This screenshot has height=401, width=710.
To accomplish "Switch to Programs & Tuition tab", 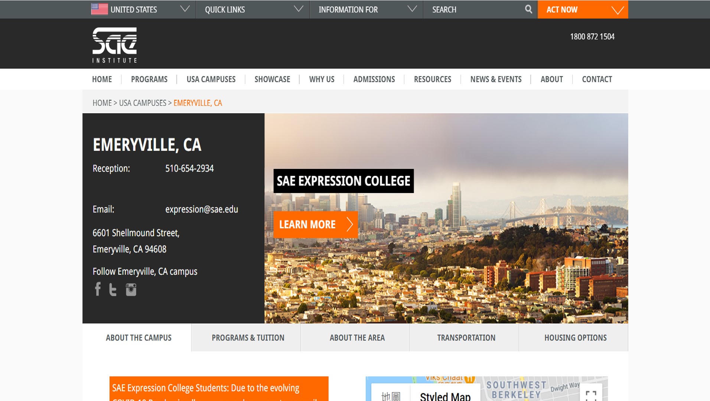I will (x=248, y=338).
